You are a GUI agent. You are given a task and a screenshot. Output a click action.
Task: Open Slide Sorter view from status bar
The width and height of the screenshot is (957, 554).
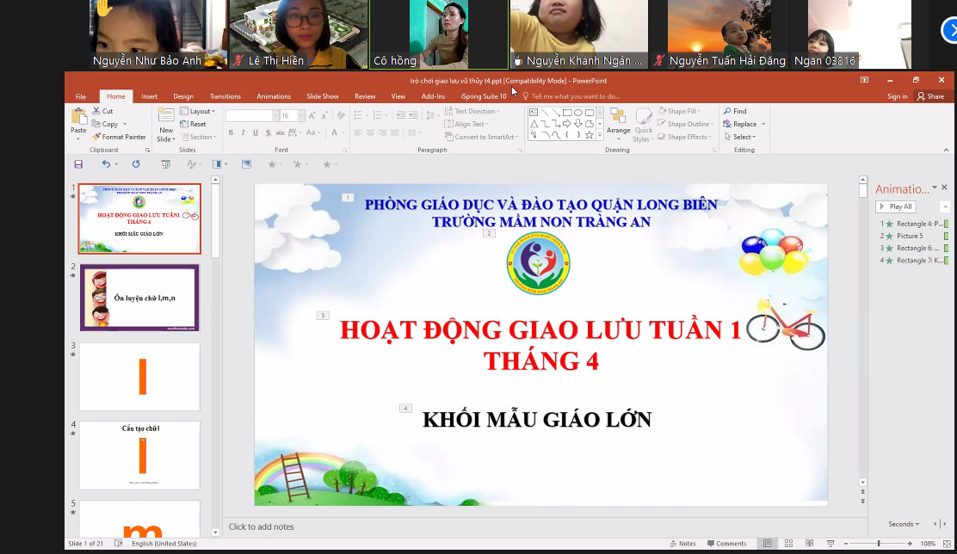787,544
